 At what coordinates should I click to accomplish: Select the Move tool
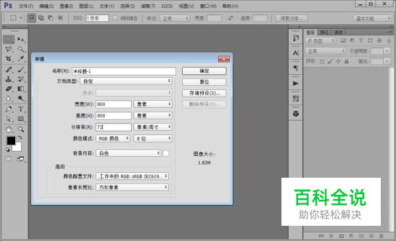(x=21, y=40)
